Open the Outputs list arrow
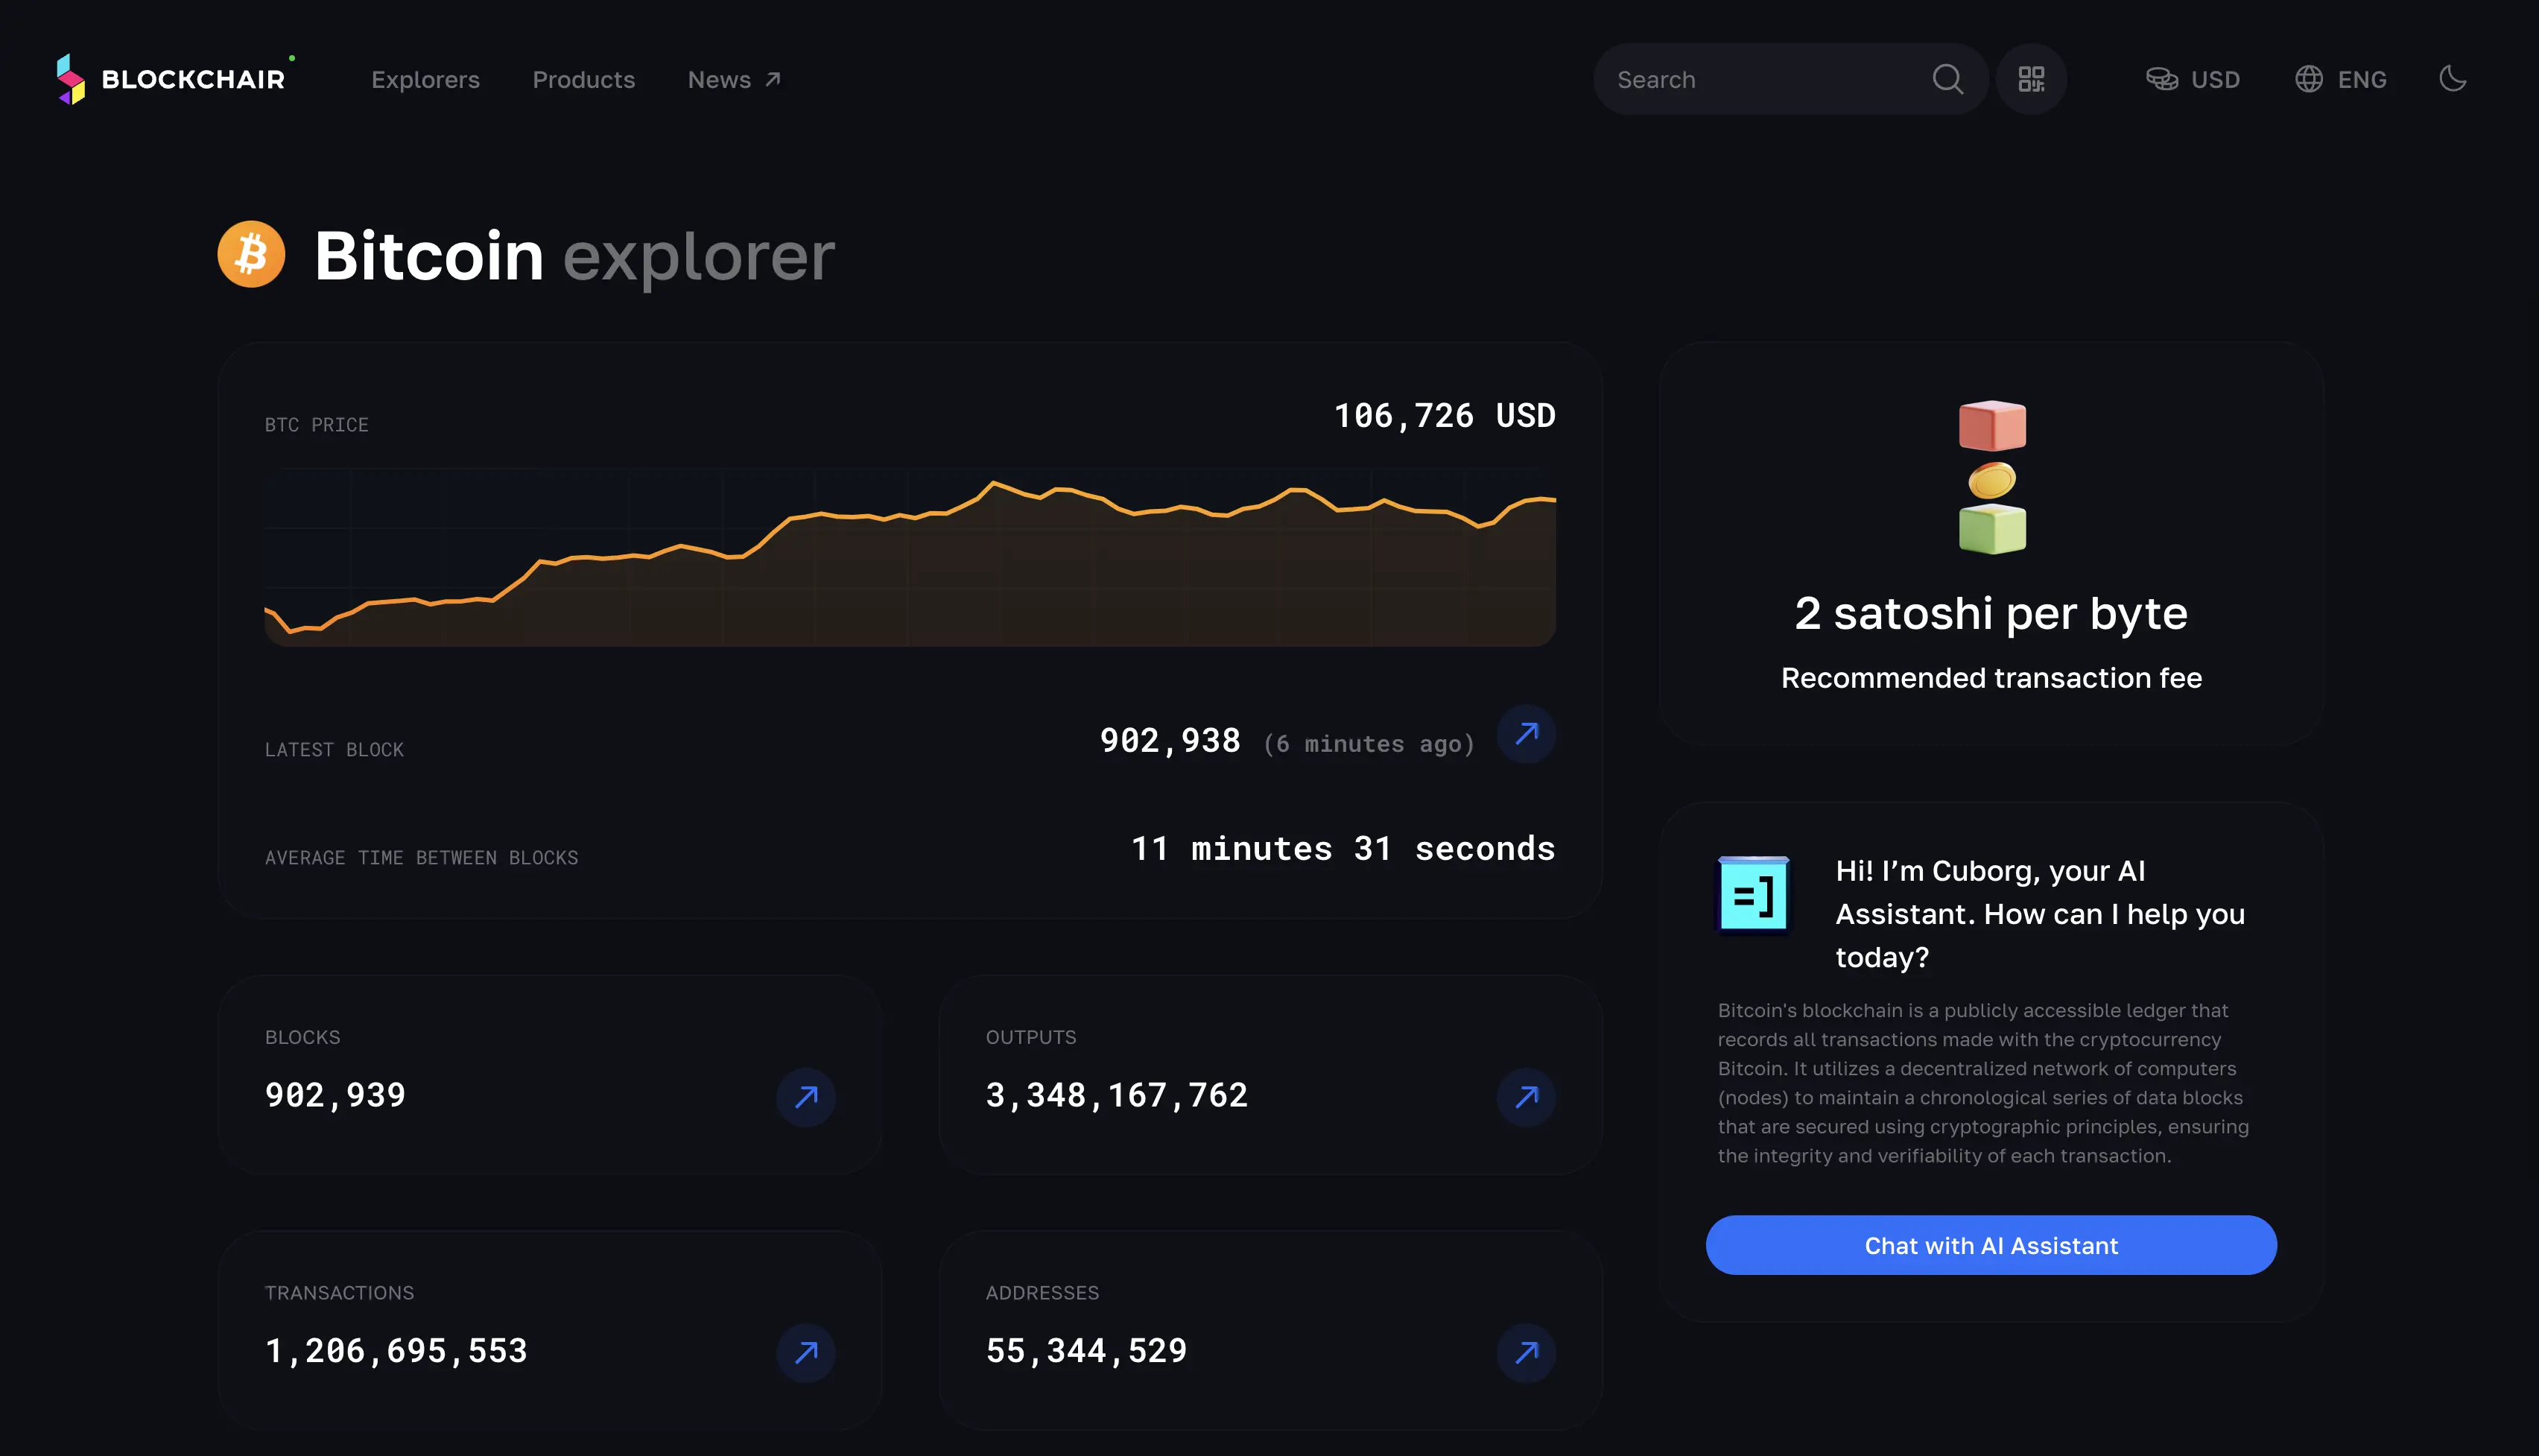The width and height of the screenshot is (2539, 1456). pyautogui.click(x=1527, y=1097)
